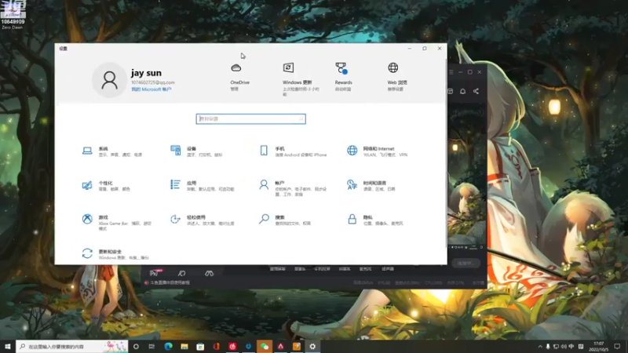628x353 pixels.
Task: Open the clock showing 17:07
Action: pyautogui.click(x=599, y=347)
